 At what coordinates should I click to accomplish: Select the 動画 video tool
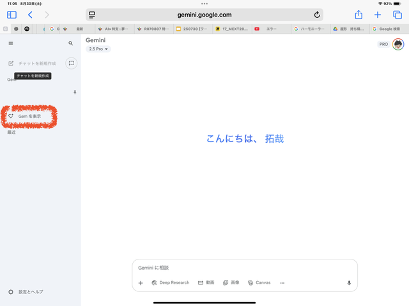click(206, 282)
